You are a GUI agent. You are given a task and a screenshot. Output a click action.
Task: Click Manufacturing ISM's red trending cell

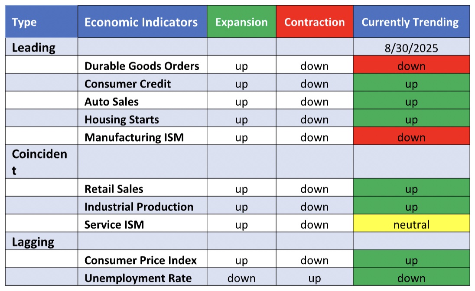pos(411,137)
